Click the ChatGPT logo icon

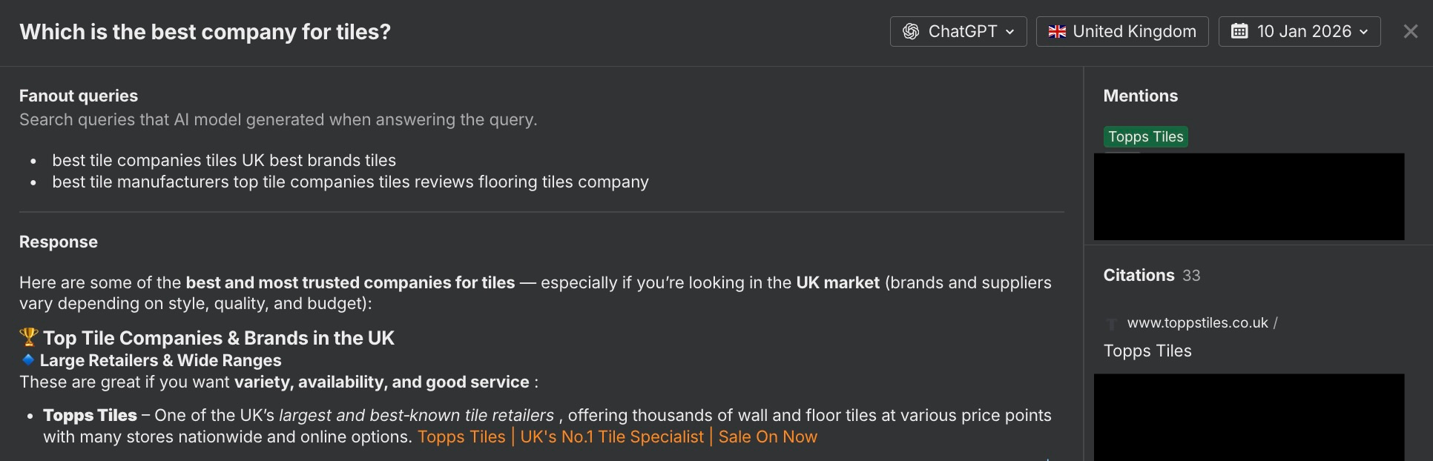(x=911, y=32)
